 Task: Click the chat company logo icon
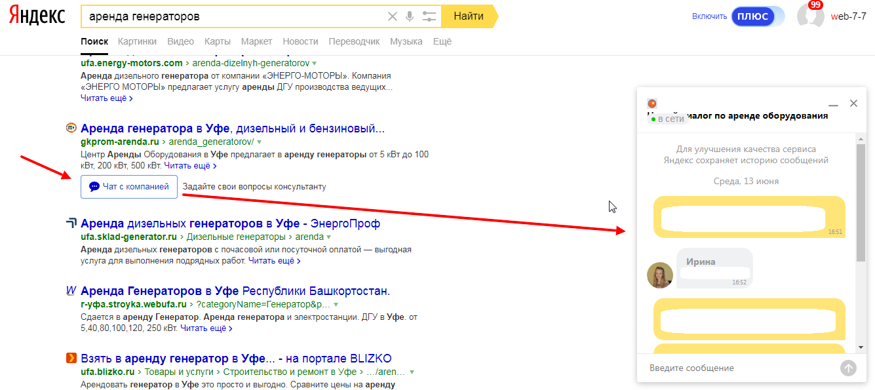coord(652,104)
